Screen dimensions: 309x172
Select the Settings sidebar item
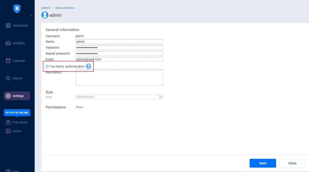(17, 96)
